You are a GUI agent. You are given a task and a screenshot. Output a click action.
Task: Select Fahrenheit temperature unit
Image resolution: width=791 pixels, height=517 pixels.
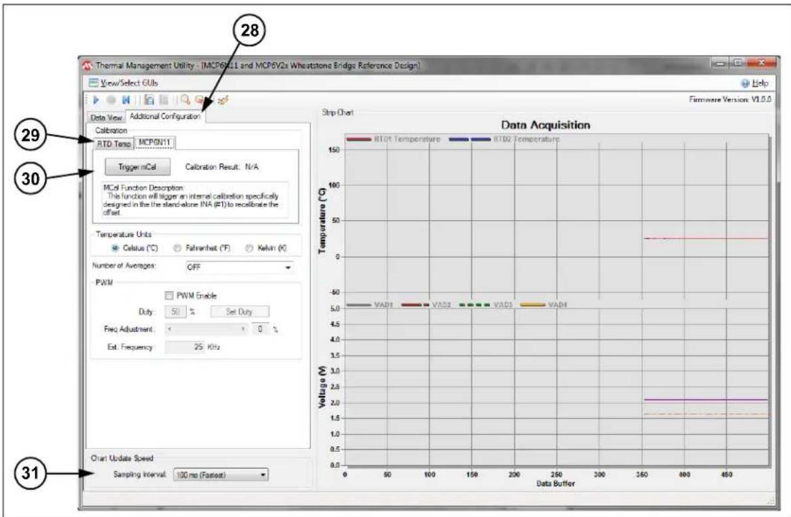pyautogui.click(x=202, y=248)
